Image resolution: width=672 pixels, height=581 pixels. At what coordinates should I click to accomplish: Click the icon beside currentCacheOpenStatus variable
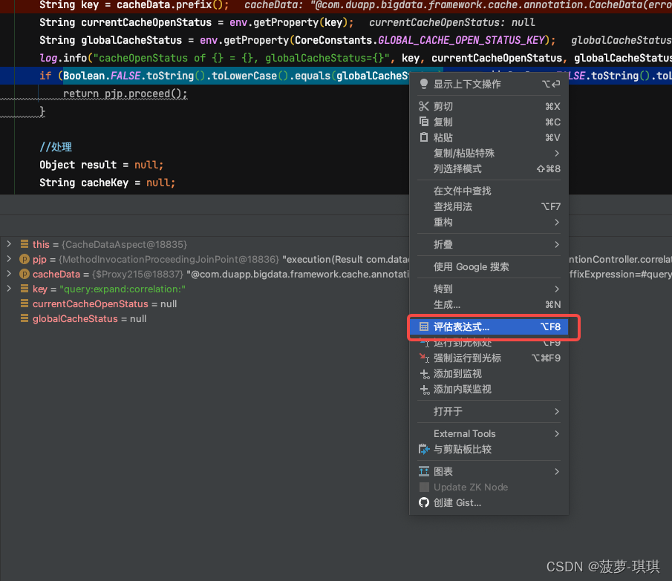point(25,303)
